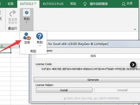The width and height of the screenshot is (140, 105).
Task: Click the License Code text field
Action: [x=88, y=69]
